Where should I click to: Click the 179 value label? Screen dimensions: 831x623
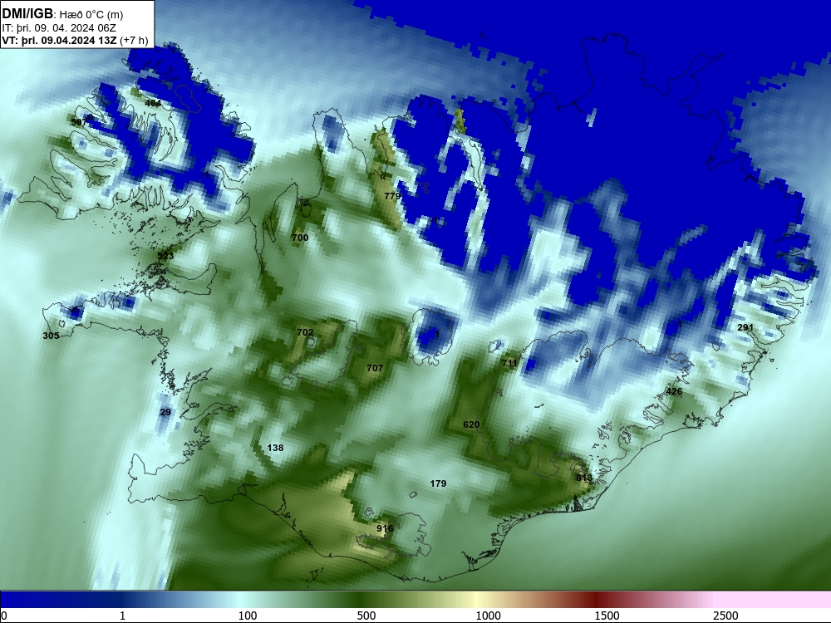click(438, 483)
